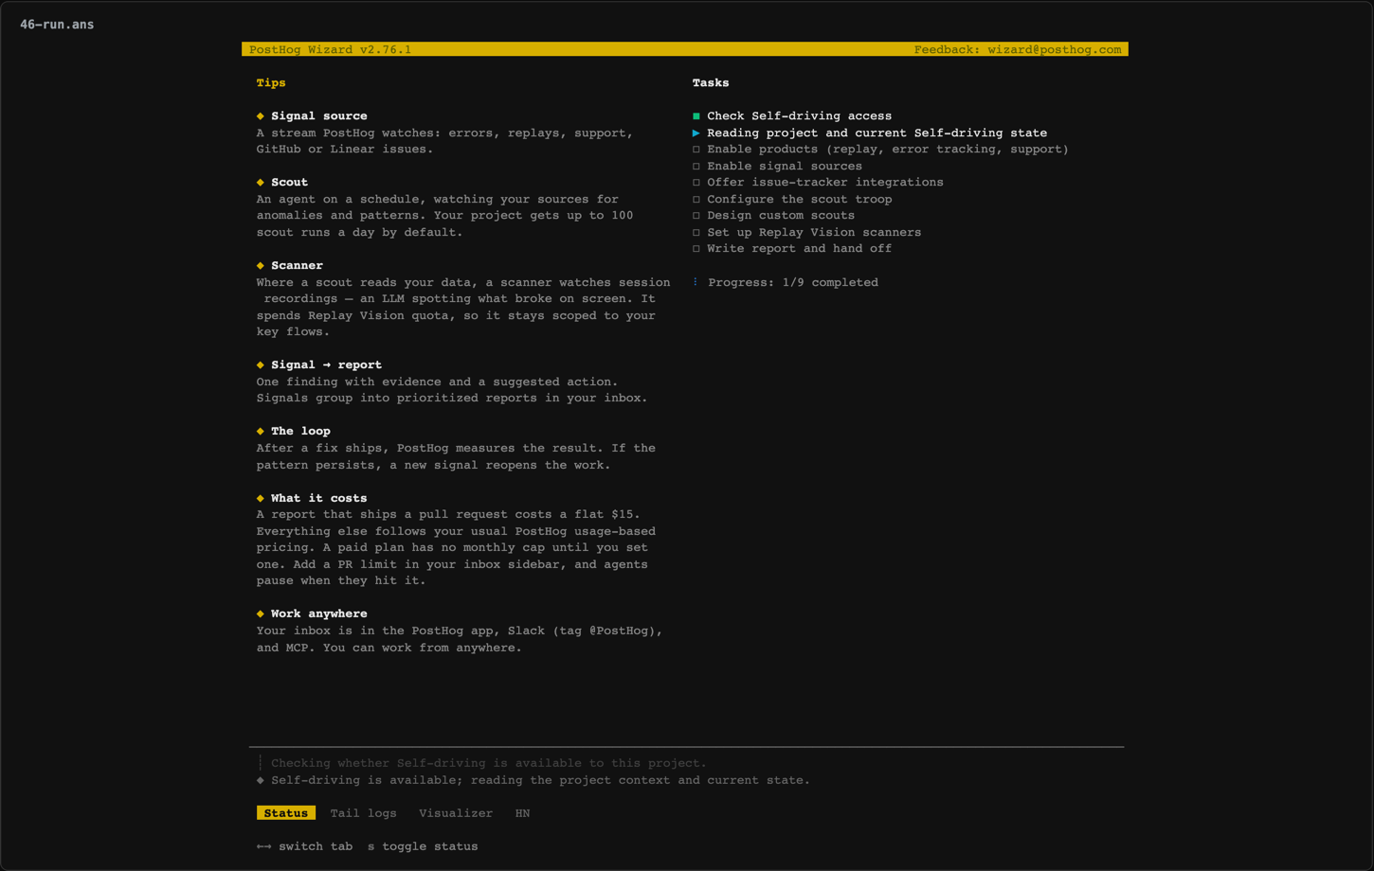Screen dimensions: 1374x871
Task: Click the diamond bullet beside Scanner
Action: [261, 266]
